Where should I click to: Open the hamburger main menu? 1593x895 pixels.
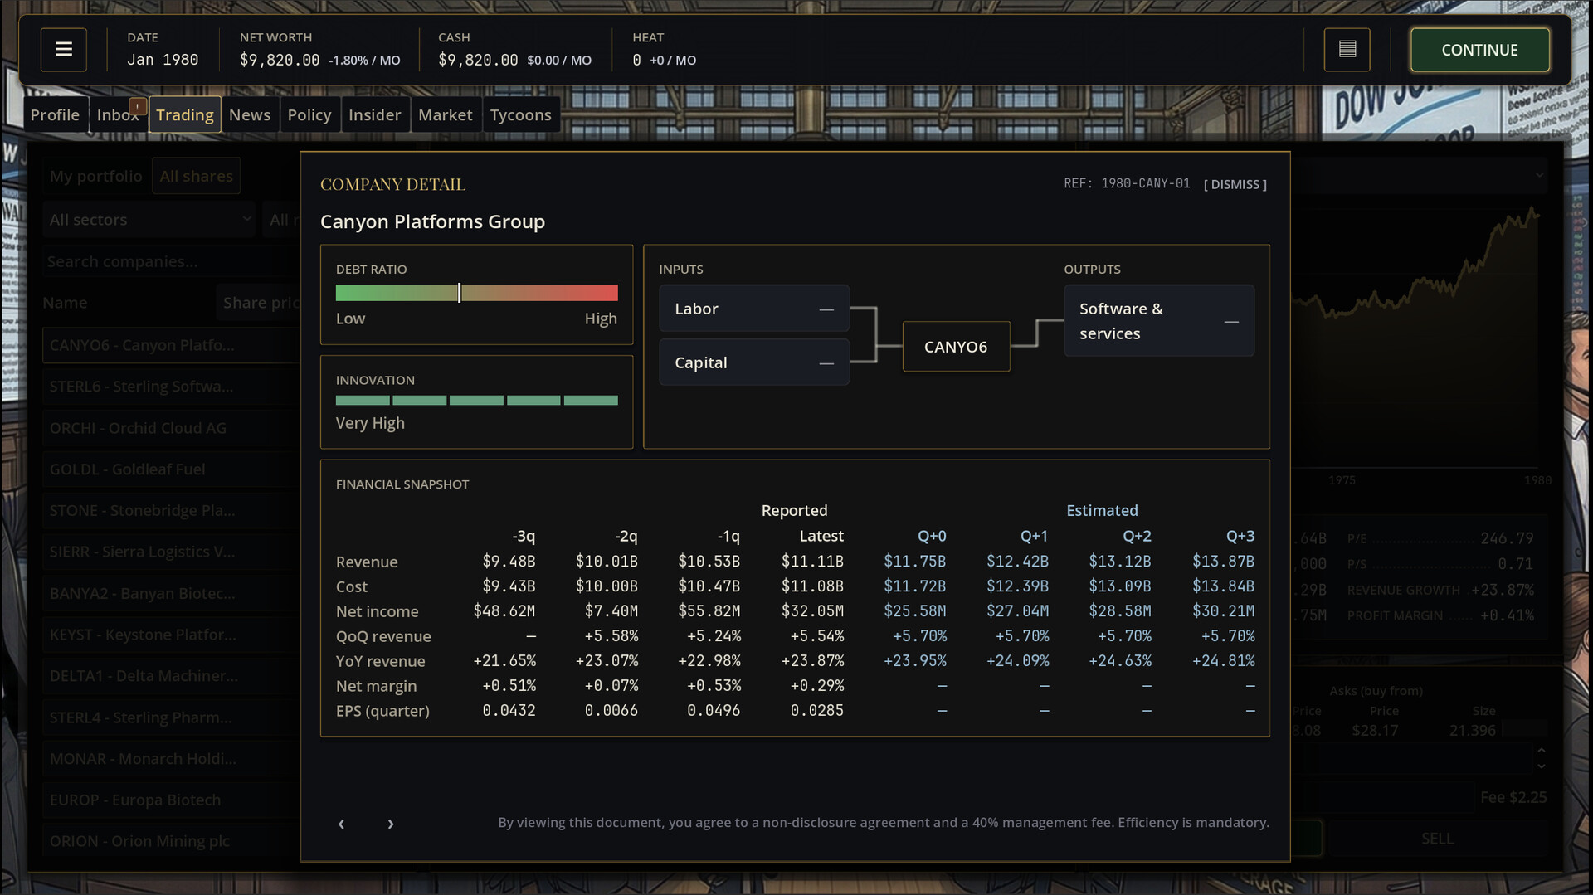tap(64, 50)
